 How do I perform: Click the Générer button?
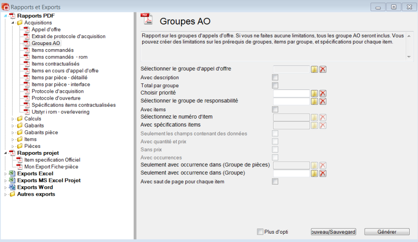(386, 232)
